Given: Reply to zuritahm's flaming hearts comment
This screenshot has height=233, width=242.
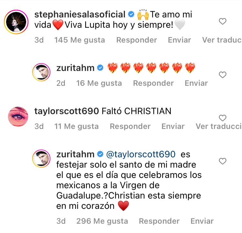Looking at the screenshot, I should (153, 83).
